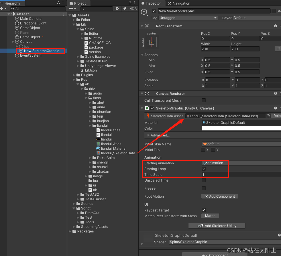Click the Search by Type icon in Project
Screen dimensions: 281x256
tap(117, 9)
